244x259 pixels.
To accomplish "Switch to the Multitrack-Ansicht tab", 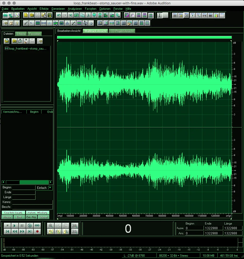I will [95, 31].
